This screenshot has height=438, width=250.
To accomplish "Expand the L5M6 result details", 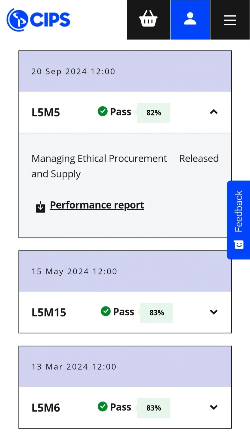I will (214, 407).
